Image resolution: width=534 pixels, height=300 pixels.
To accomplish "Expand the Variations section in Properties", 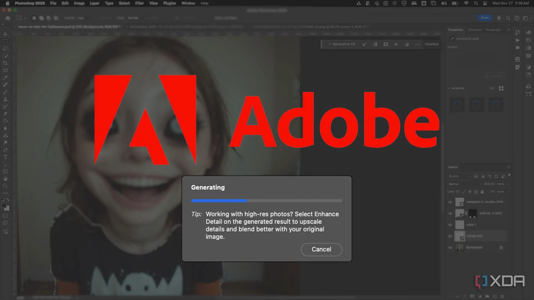I will [449, 88].
